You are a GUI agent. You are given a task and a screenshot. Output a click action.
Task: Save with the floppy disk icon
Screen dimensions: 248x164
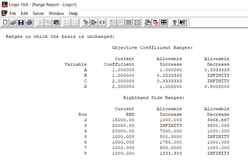[21, 23]
